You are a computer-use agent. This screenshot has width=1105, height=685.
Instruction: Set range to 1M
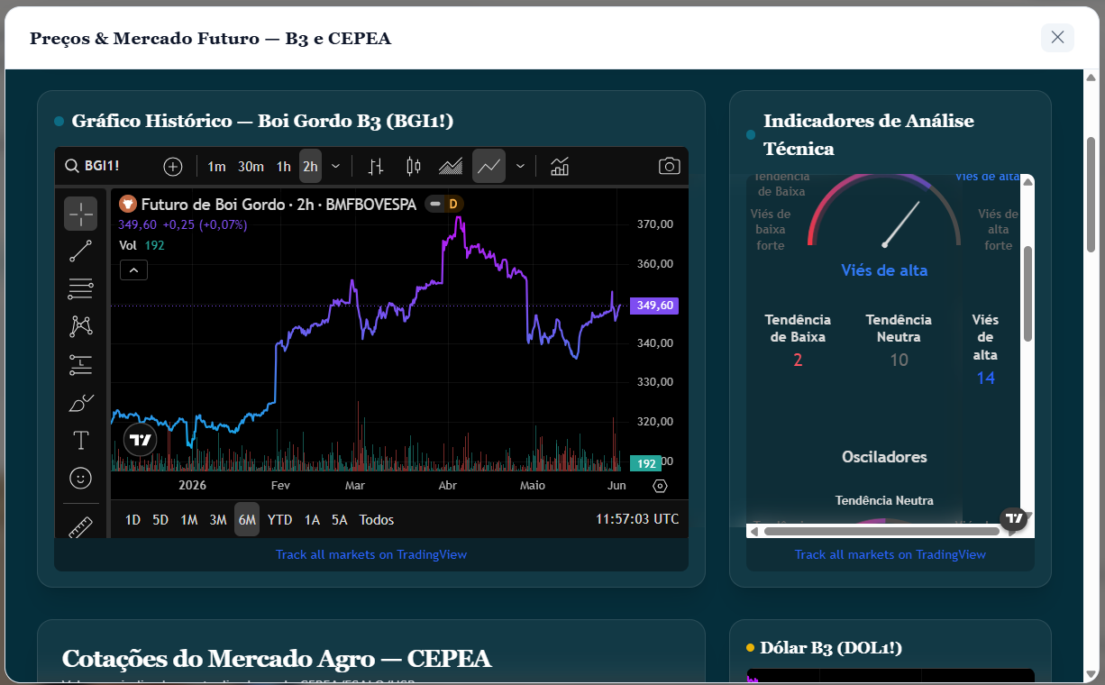[188, 520]
